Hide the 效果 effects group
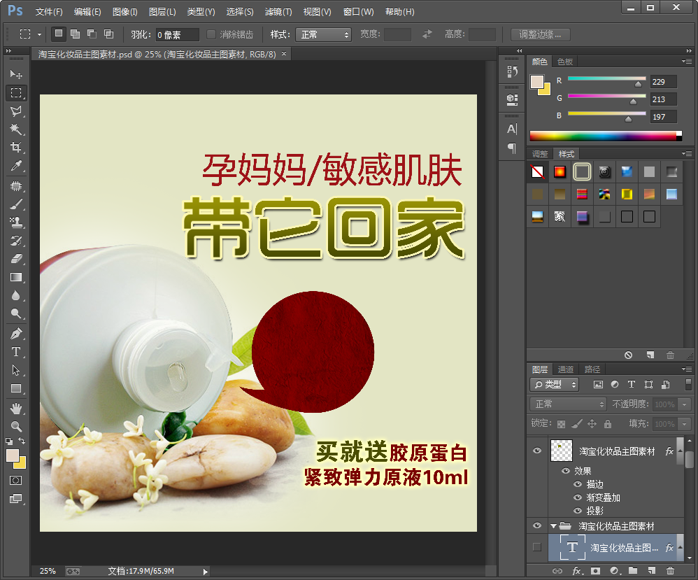 (566, 471)
